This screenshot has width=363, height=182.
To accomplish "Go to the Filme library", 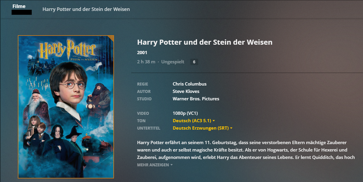I will click(x=19, y=6).
